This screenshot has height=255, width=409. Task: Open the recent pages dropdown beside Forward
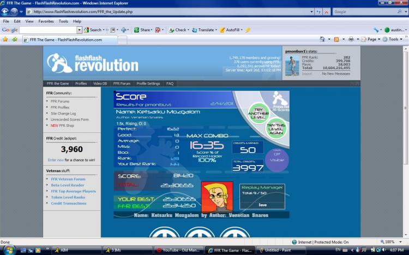click(x=21, y=12)
